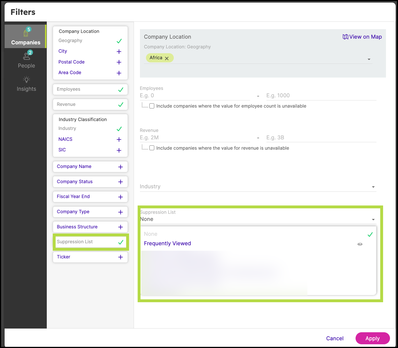Click the Employees filter checkmark
The image size is (398, 348).
[x=121, y=90]
